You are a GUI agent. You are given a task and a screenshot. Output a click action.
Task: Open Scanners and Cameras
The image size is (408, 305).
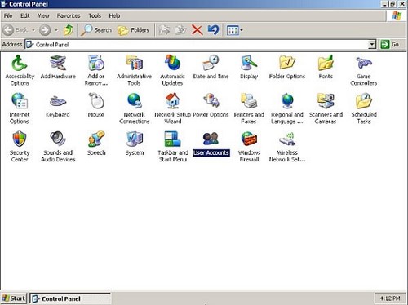pos(326,108)
